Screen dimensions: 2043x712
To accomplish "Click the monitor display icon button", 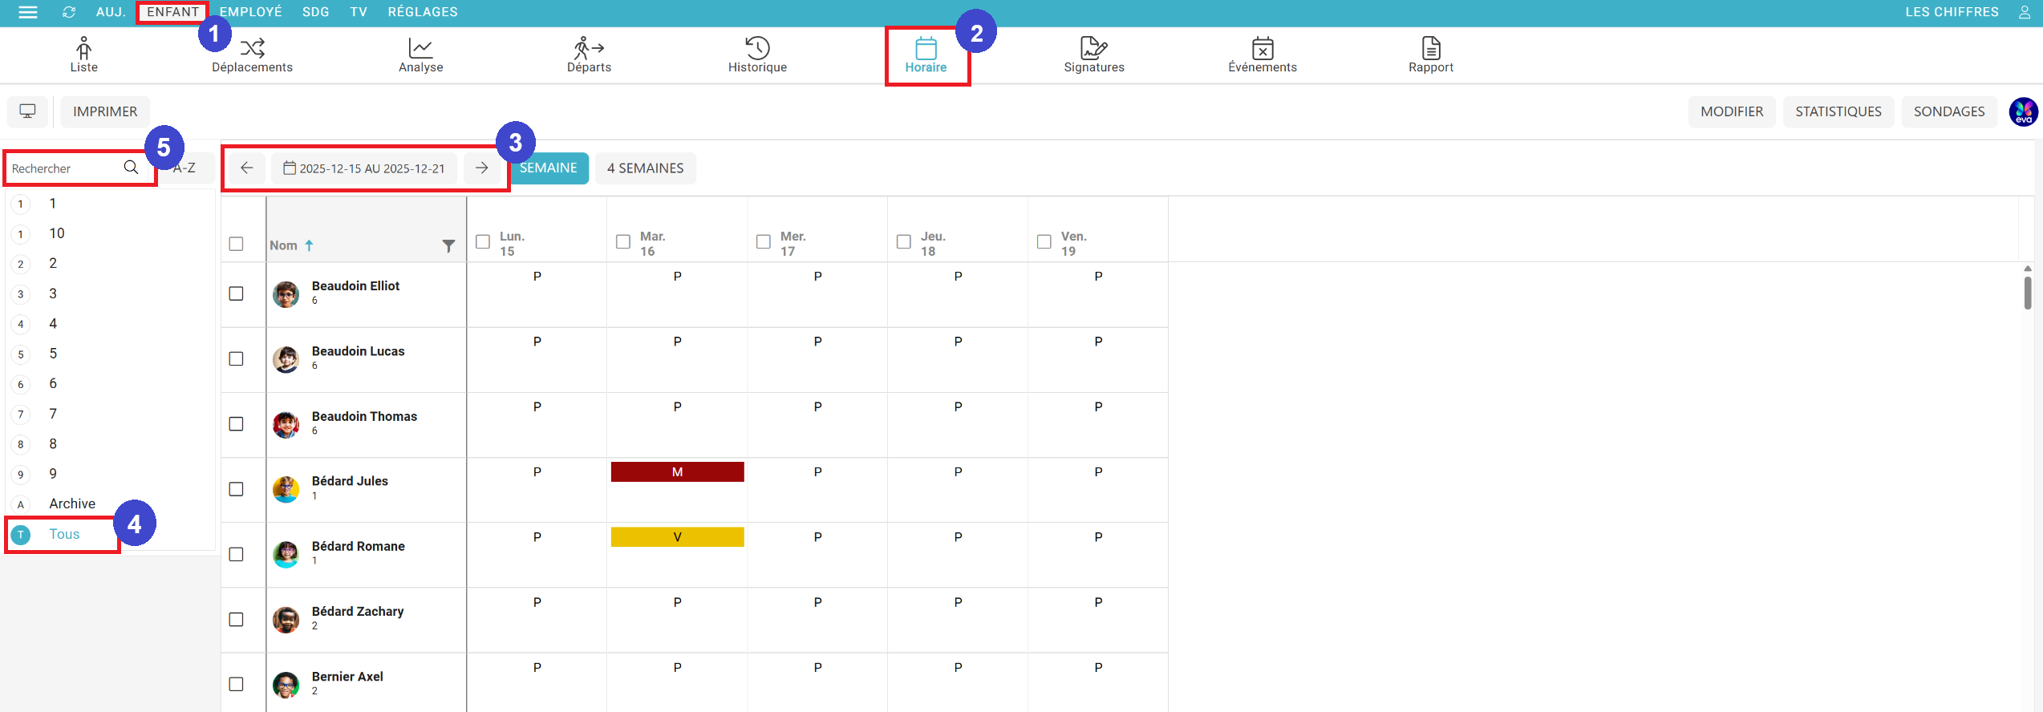I will coord(28,111).
